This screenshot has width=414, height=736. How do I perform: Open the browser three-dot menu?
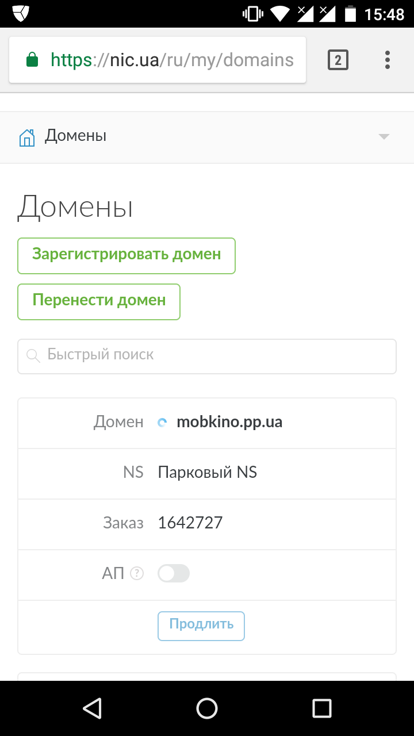(388, 60)
